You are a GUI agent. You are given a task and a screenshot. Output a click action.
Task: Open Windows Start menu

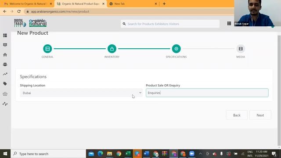[x=5, y=154]
